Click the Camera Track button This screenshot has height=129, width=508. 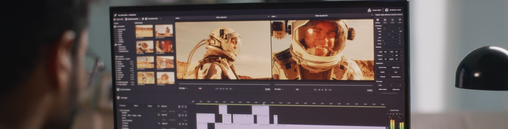(382, 67)
